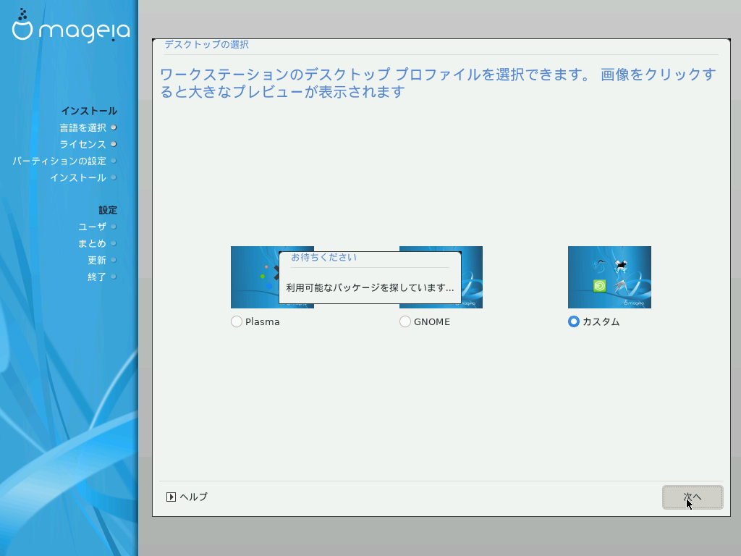Click the status dot beside まとめ
This screenshot has height=556, width=741.
pyautogui.click(x=114, y=243)
